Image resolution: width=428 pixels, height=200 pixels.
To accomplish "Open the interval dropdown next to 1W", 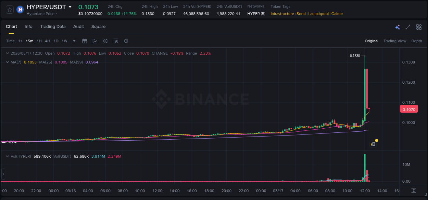I will tap(74, 41).
